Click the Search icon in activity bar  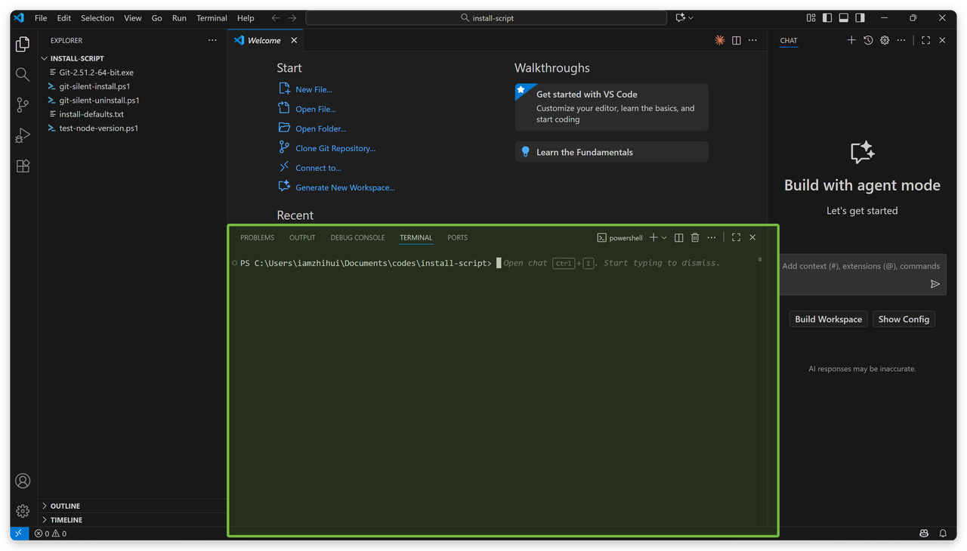coord(23,74)
